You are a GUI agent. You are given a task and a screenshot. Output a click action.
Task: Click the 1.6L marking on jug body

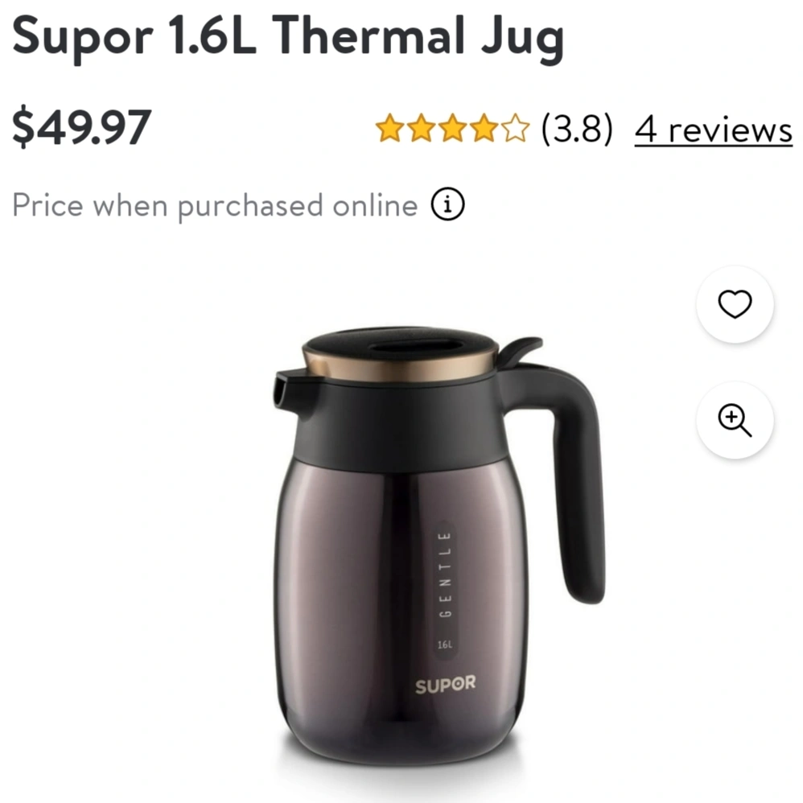(444, 644)
